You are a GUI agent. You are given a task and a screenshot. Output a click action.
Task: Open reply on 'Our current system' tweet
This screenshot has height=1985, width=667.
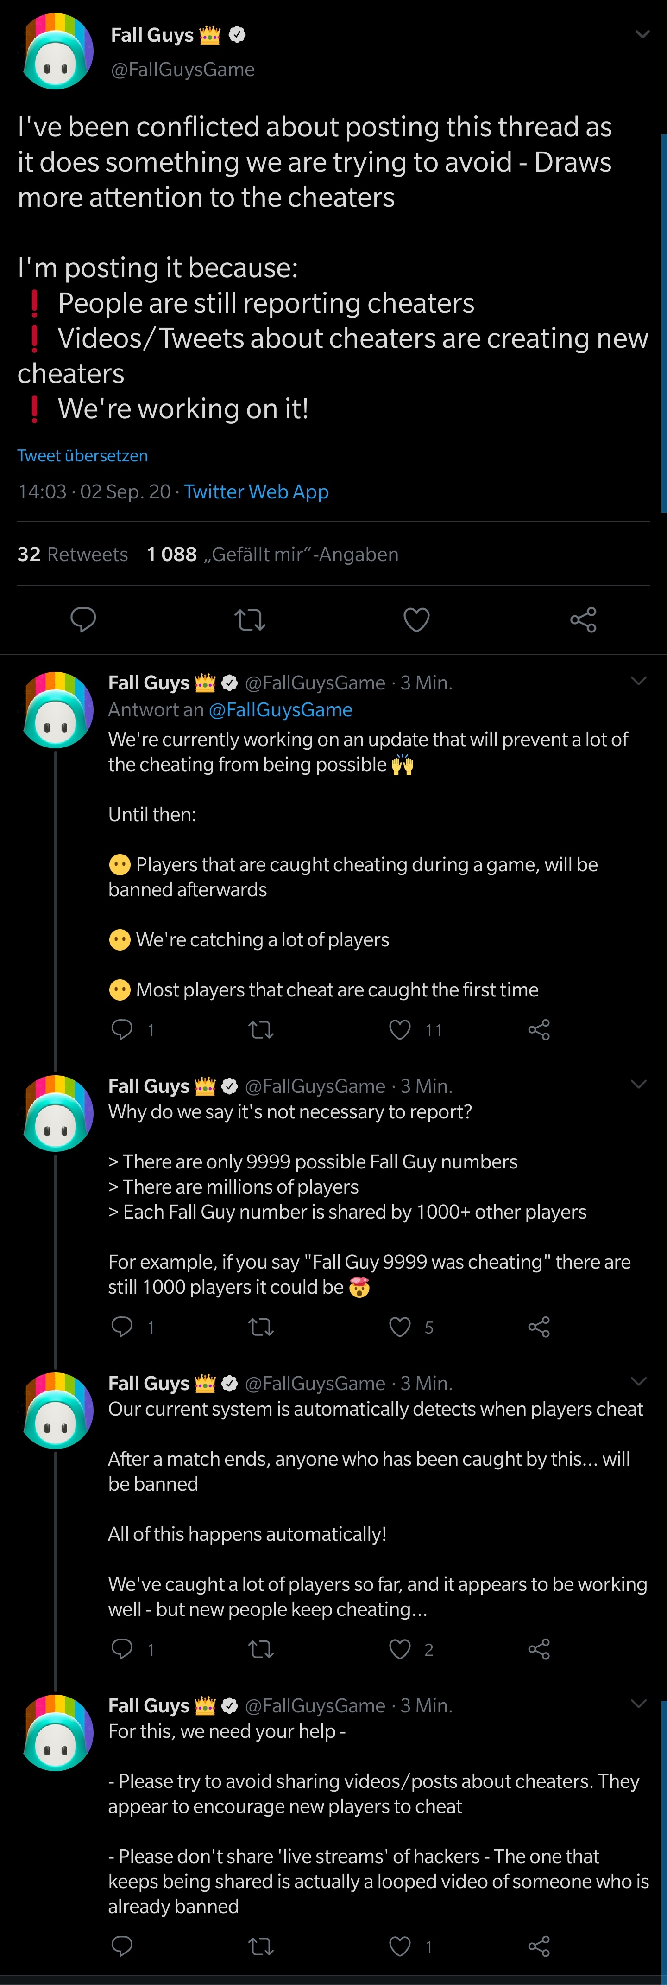[x=122, y=1649]
